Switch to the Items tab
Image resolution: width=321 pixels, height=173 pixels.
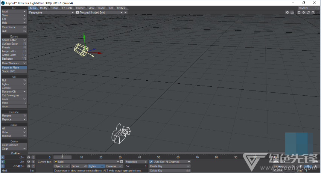[33, 8]
